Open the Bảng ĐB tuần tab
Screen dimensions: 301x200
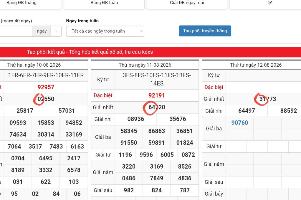point(104,3)
